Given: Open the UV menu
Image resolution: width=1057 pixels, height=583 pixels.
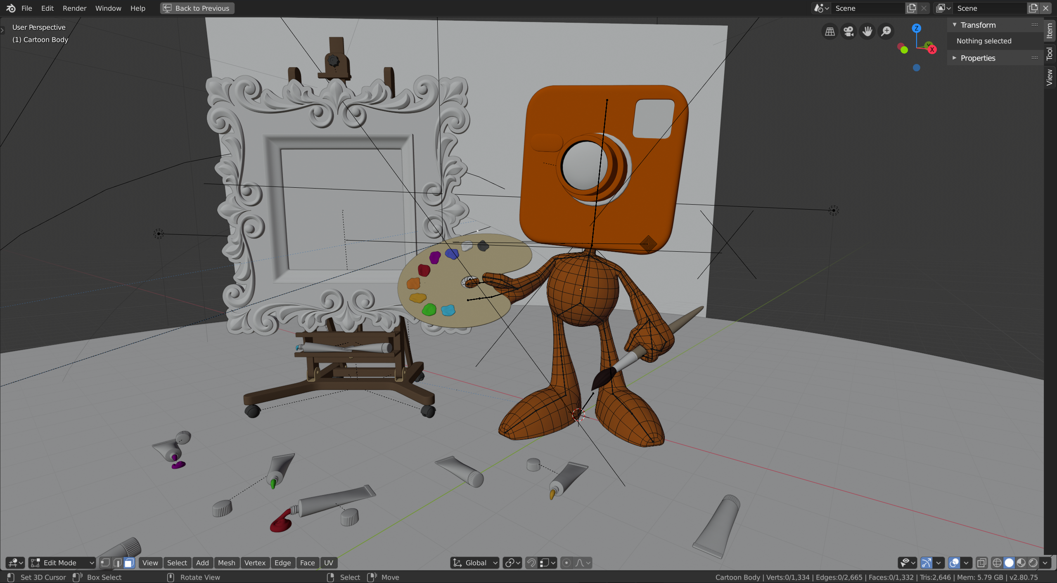Looking at the screenshot, I should point(328,563).
